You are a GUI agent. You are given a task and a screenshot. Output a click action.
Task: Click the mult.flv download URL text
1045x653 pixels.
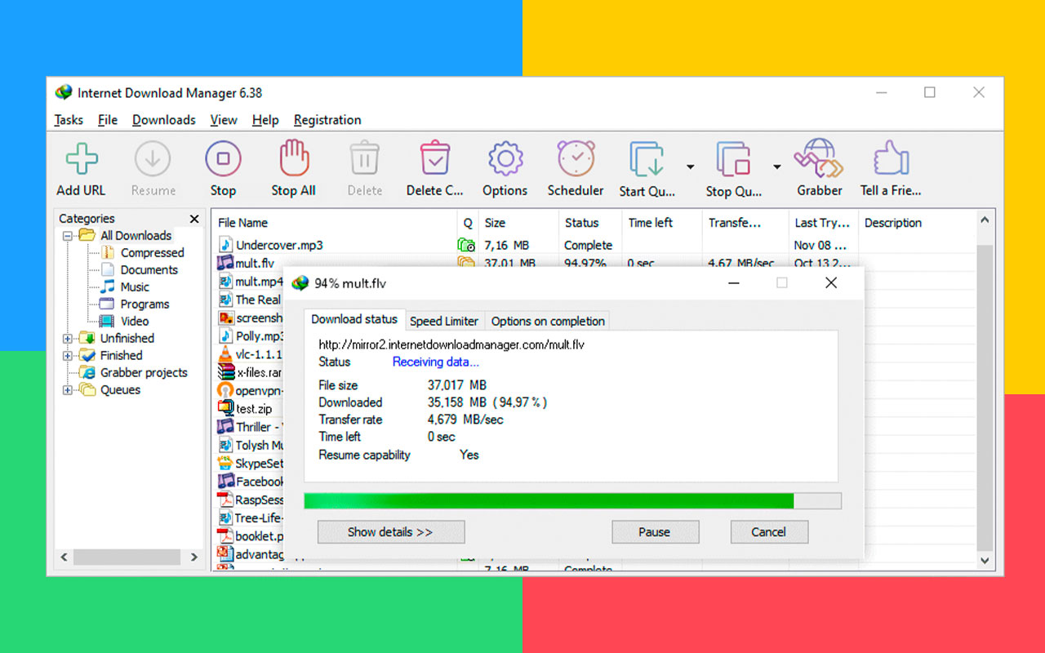451,344
